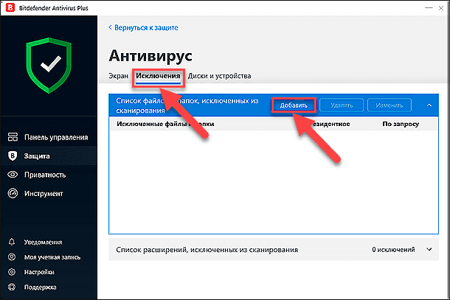Minimize the Bitdefender window
This screenshot has height=300, width=450.
tap(429, 8)
